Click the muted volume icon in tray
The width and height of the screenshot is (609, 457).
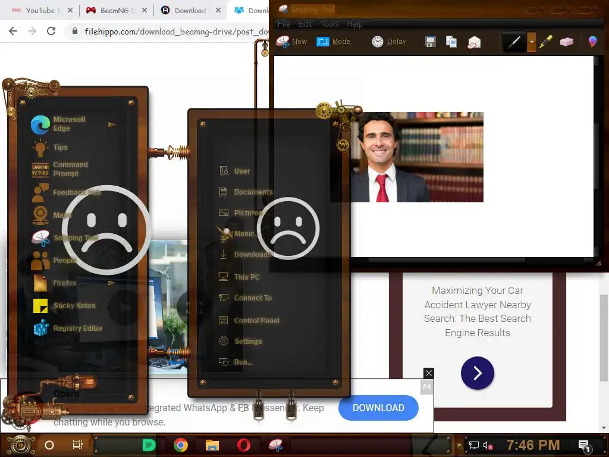click(488, 445)
